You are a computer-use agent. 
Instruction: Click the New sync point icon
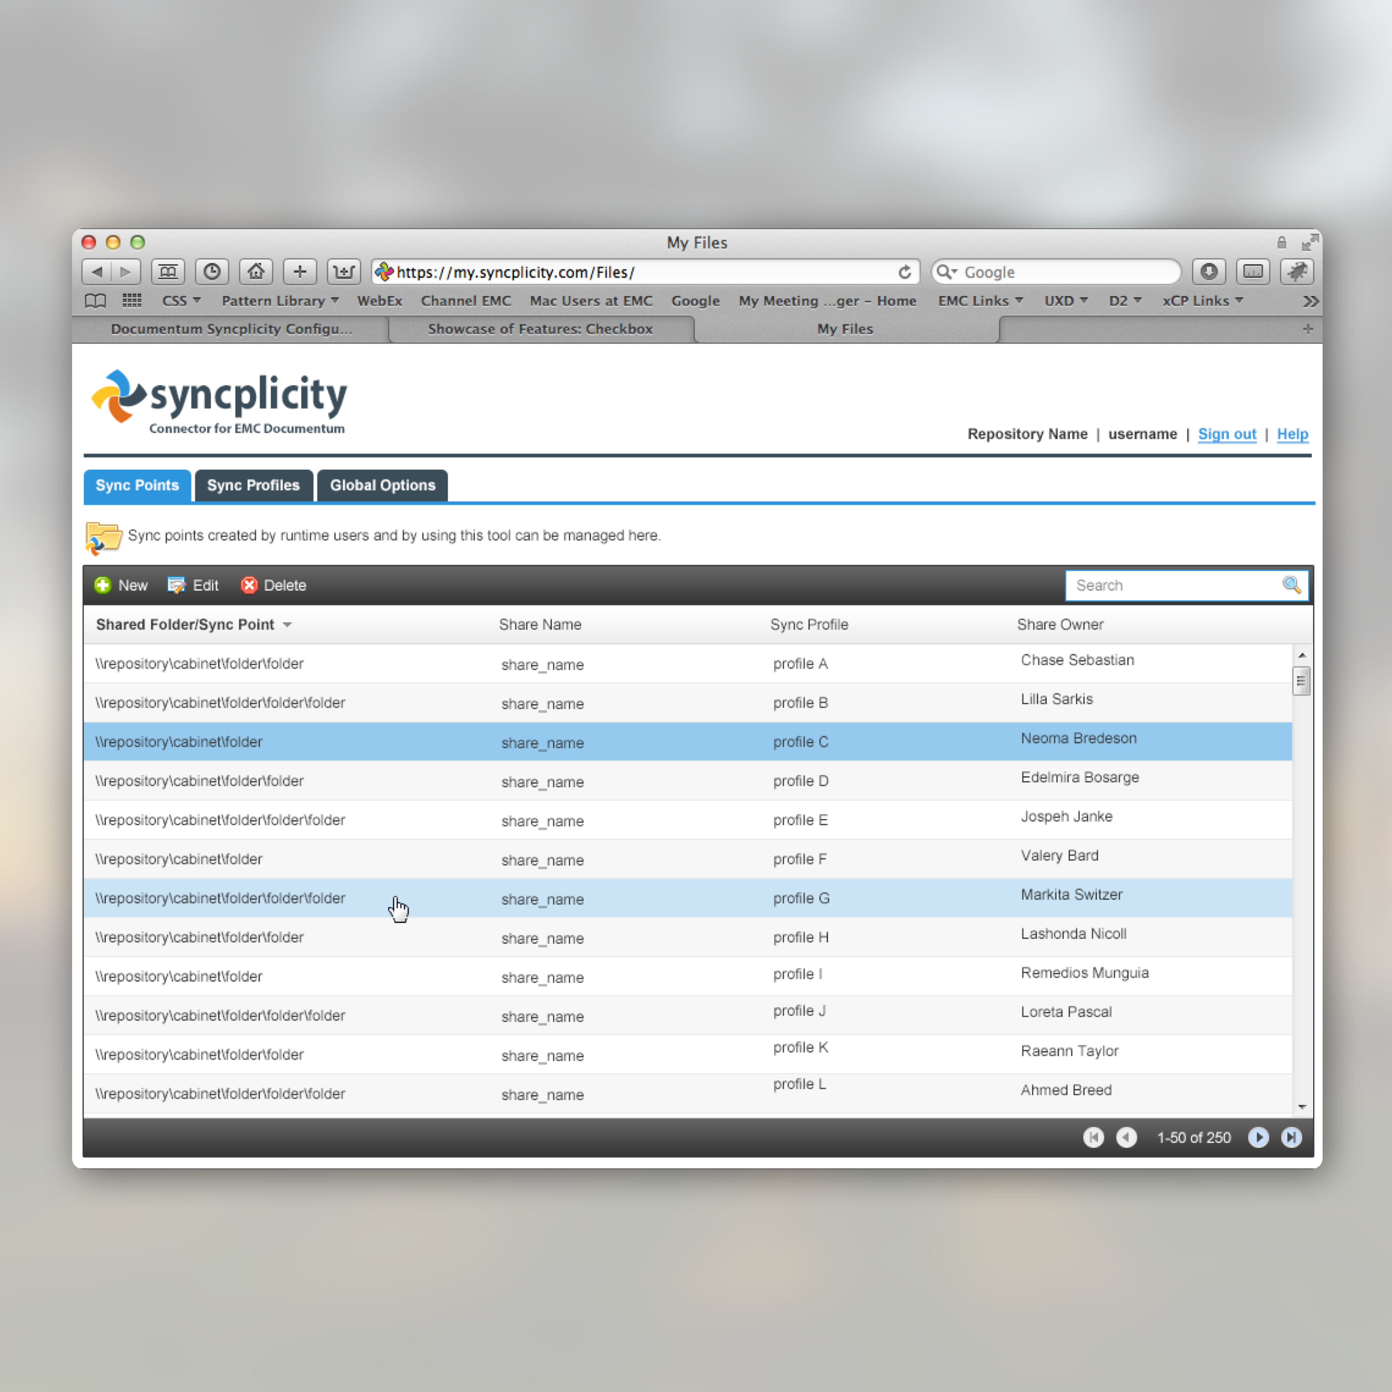pyautogui.click(x=102, y=585)
